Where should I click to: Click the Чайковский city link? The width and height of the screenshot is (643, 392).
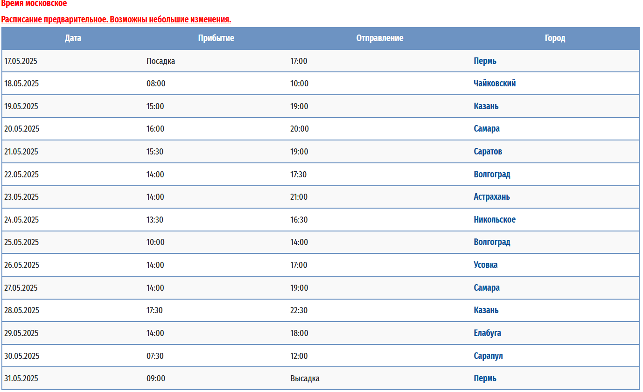495,84
